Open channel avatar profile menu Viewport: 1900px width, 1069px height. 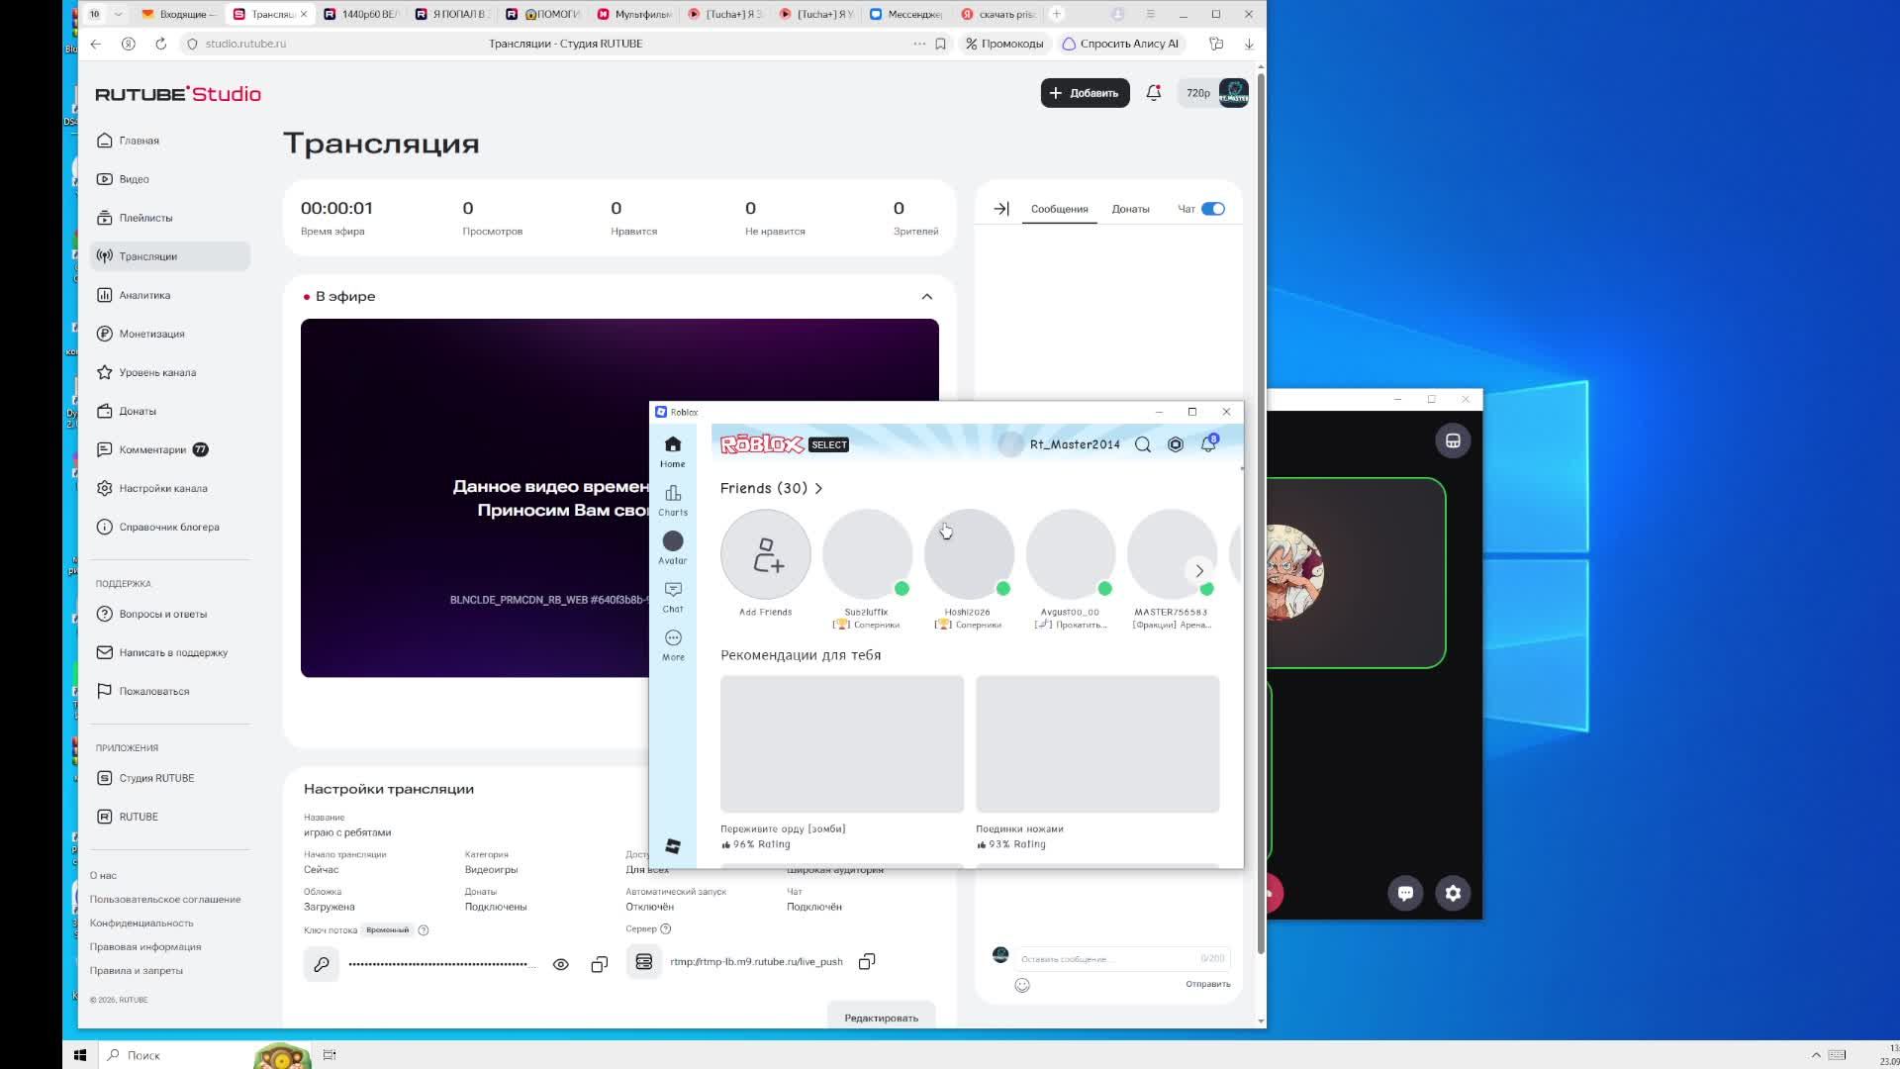coord(1234,93)
